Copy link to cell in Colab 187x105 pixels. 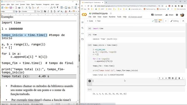coord(166,78)
